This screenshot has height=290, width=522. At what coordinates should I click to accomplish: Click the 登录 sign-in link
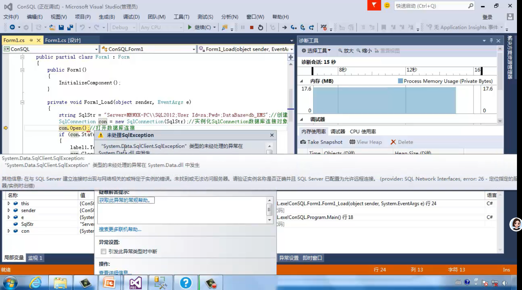[487, 17]
